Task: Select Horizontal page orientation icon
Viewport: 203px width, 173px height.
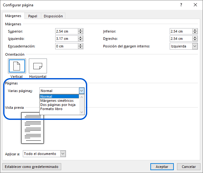Action: 38,66
